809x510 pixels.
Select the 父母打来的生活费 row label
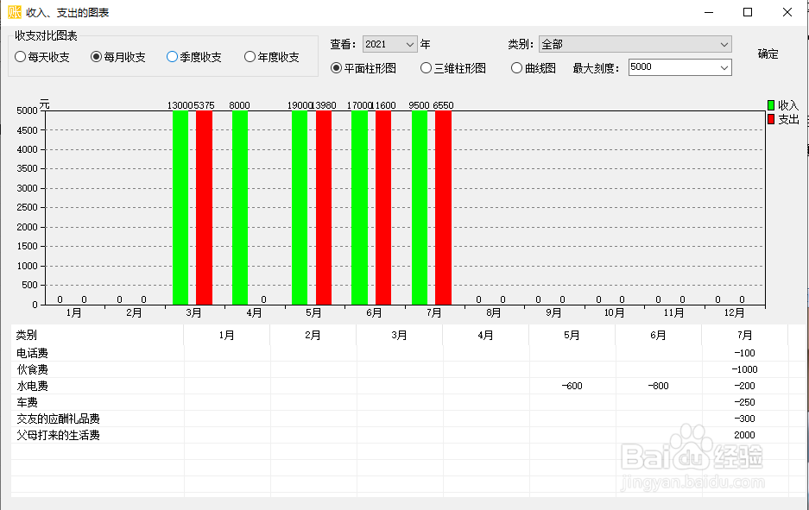pos(58,435)
